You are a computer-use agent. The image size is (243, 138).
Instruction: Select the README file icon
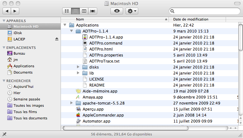(x=85, y=85)
